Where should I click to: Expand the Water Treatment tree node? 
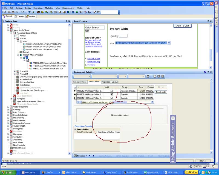(x=8, y=107)
